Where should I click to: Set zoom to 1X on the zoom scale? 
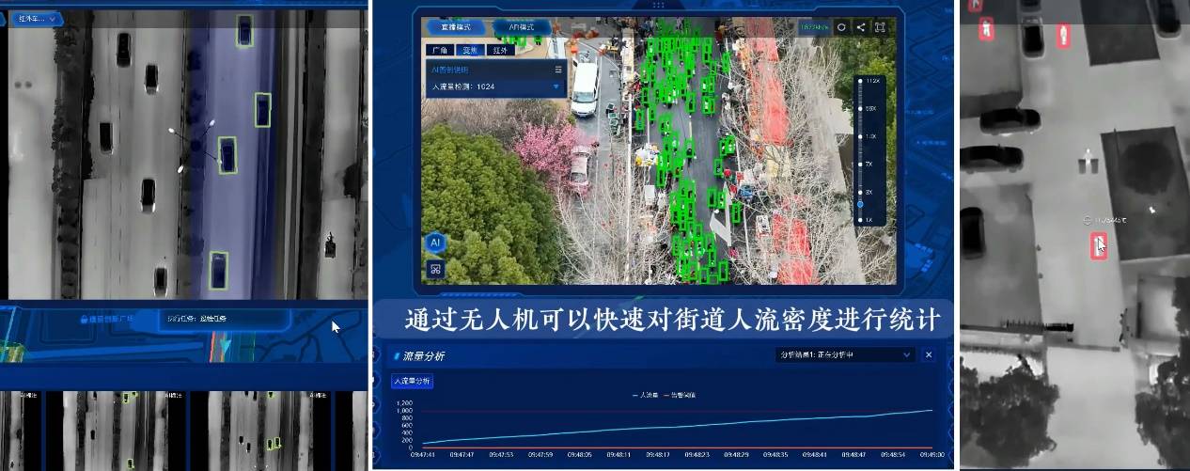(x=869, y=219)
